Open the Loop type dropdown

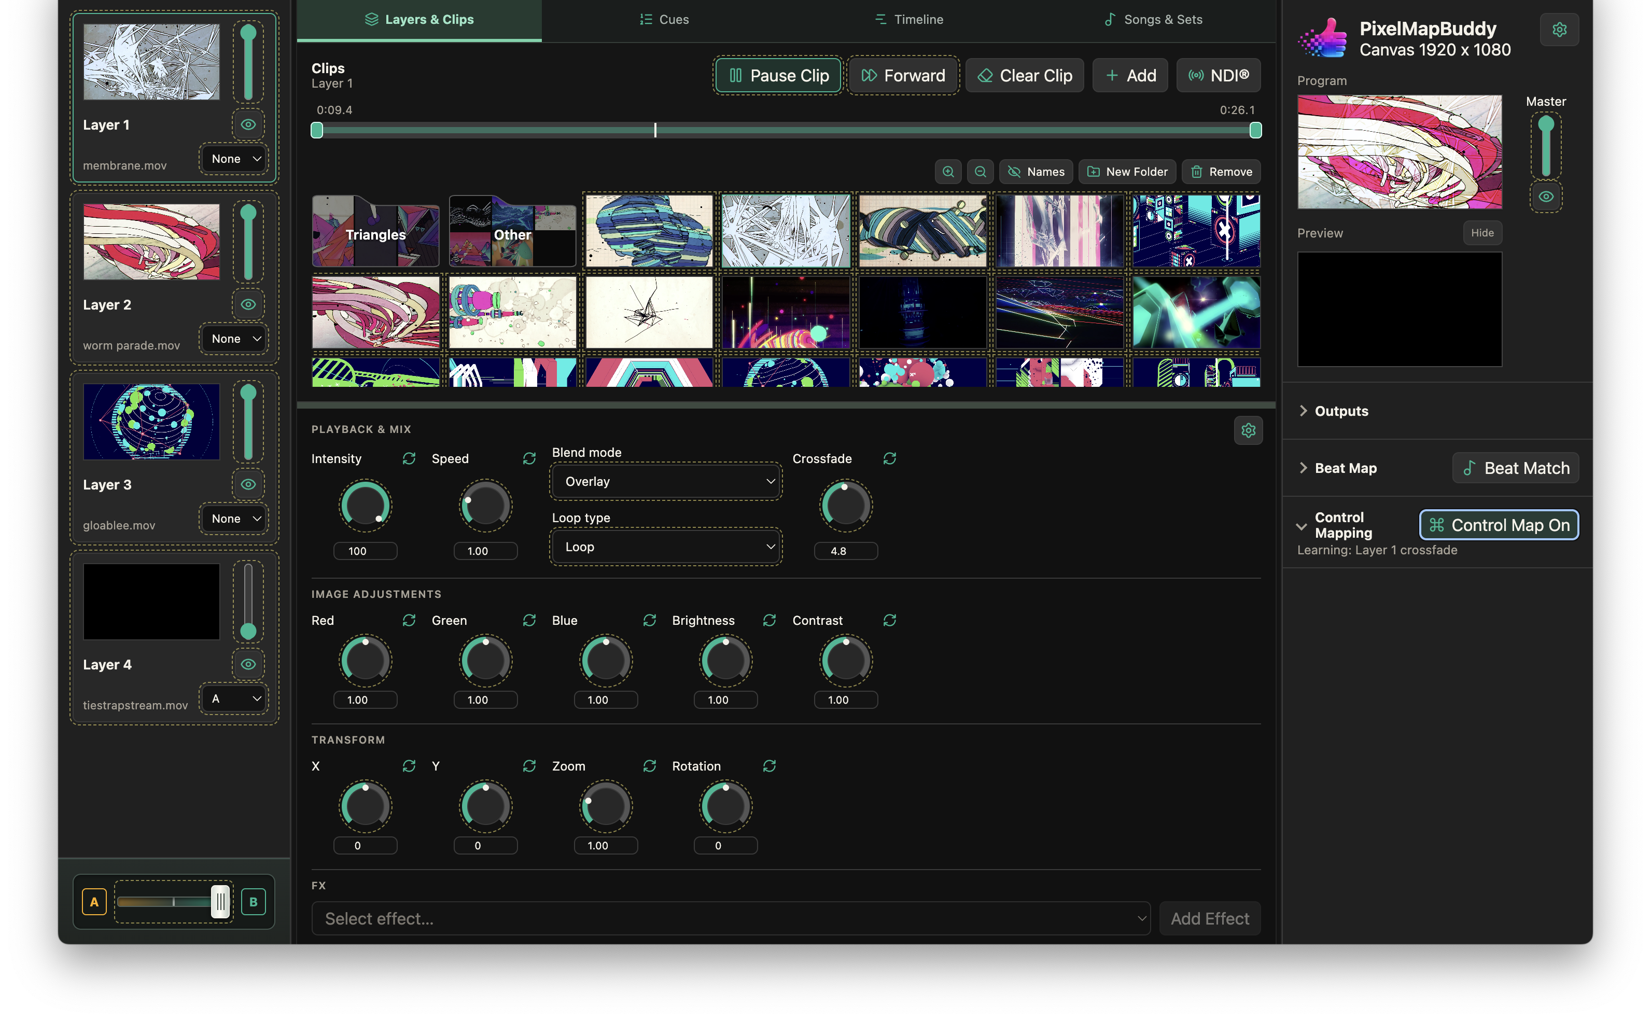[x=666, y=547]
